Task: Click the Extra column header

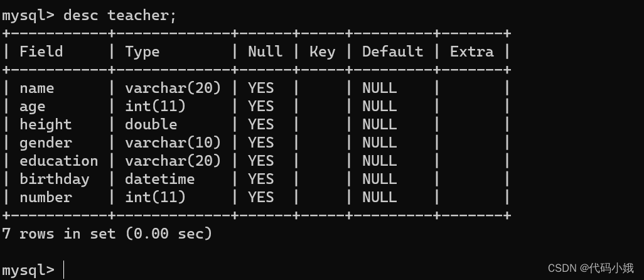Action: click(471, 51)
